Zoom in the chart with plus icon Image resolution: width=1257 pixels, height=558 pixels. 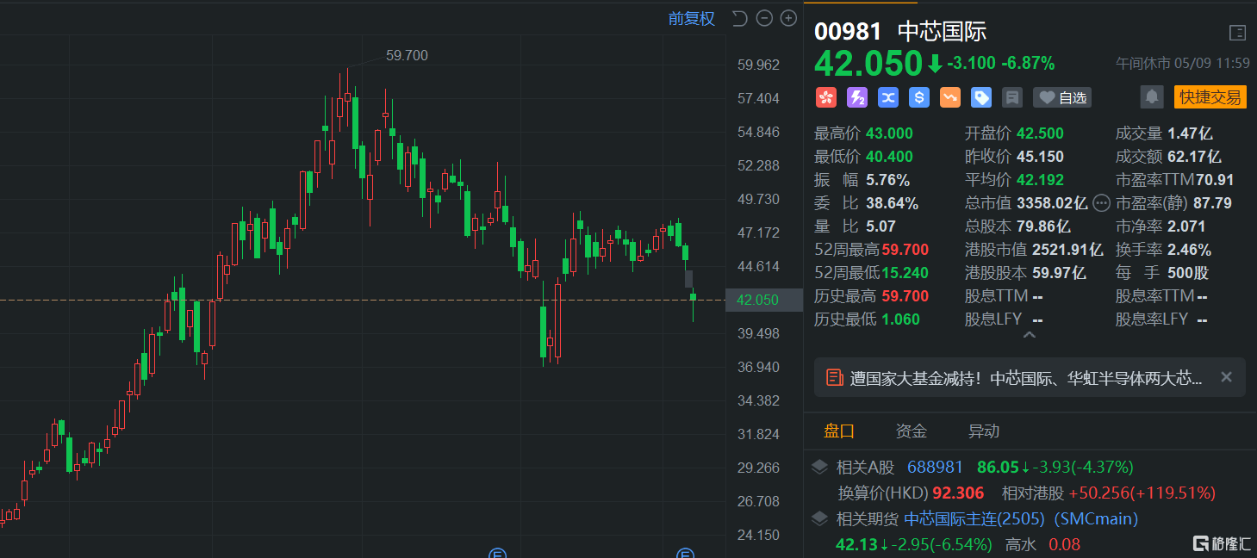(x=788, y=18)
